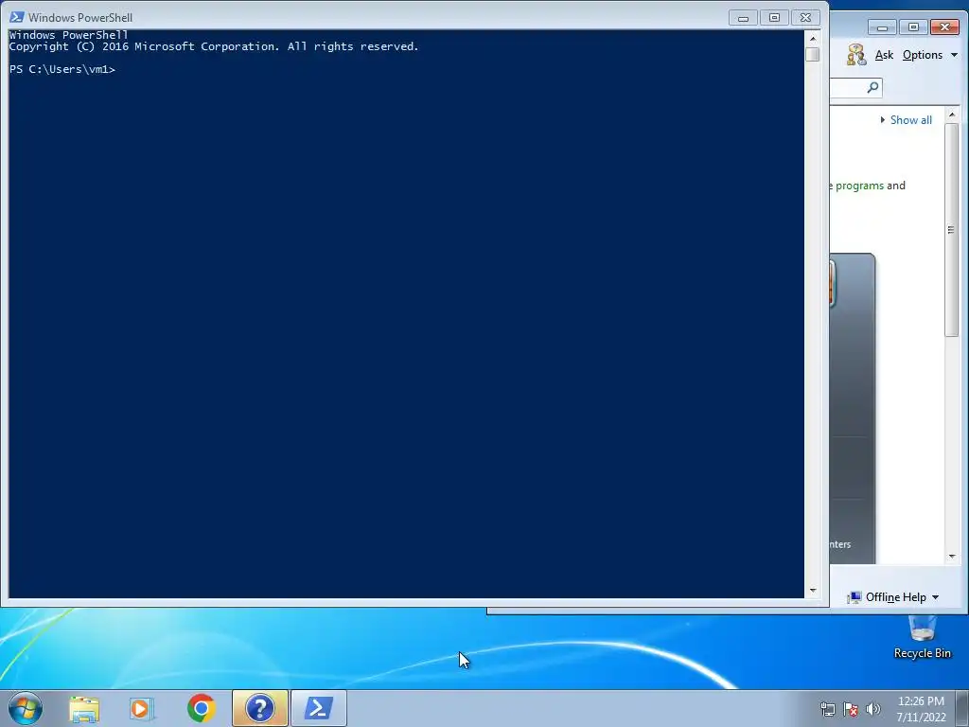Viewport: 969px width, 727px height.
Task: Click the Show desktop button beside the clock
Action: (x=962, y=708)
